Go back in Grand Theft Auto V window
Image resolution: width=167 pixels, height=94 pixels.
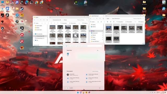pyautogui.click(x=91, y=19)
